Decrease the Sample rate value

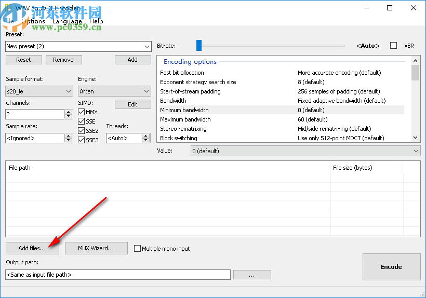(x=69, y=140)
